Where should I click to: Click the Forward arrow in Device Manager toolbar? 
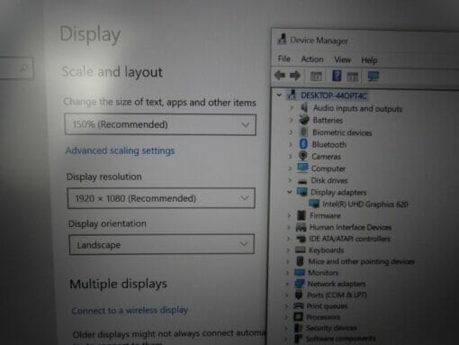295,76
